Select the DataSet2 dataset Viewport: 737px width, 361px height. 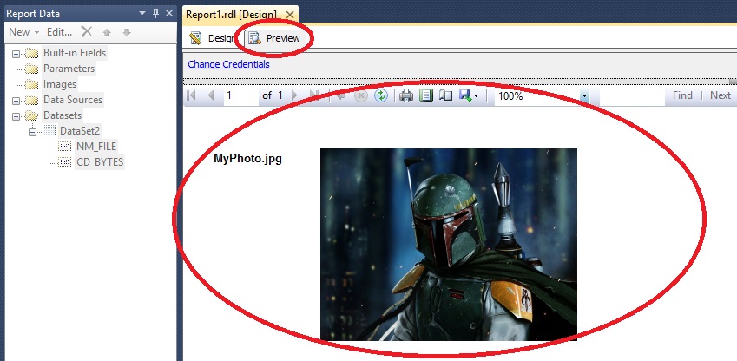(x=80, y=131)
